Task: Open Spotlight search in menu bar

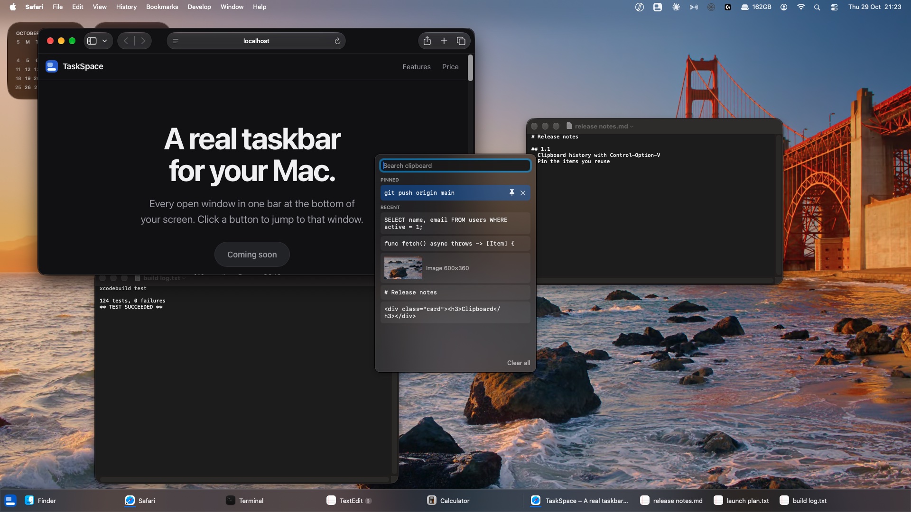Action: pyautogui.click(x=817, y=7)
